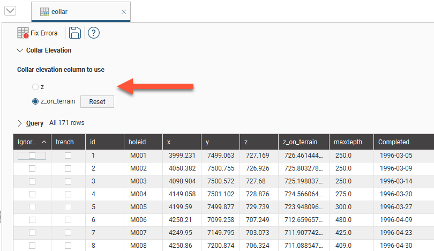Collapse the Collar Elevation section
434x251 pixels.
pyautogui.click(x=20, y=50)
